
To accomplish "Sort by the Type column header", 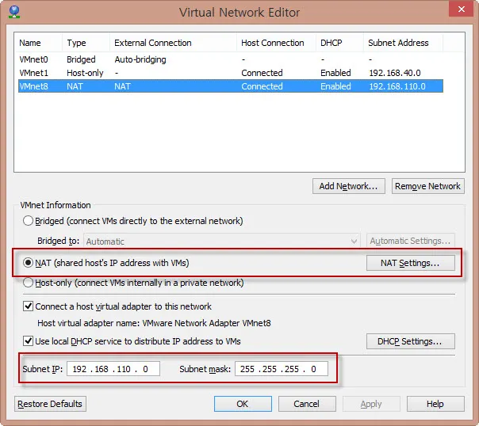I will pos(86,43).
